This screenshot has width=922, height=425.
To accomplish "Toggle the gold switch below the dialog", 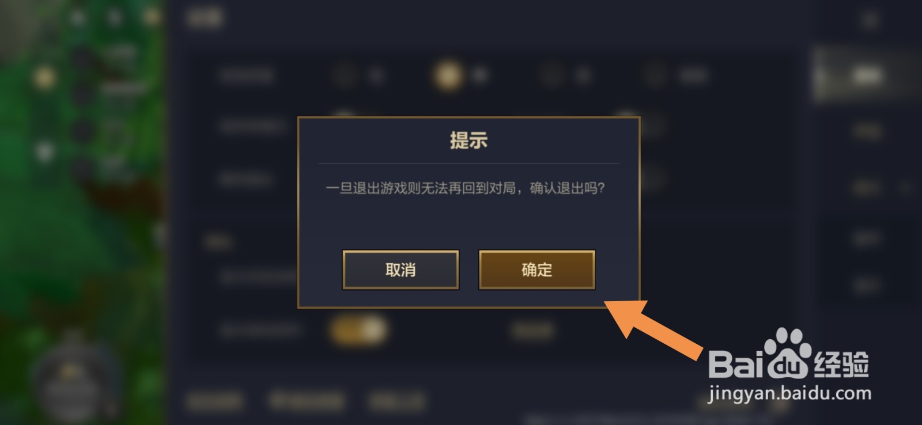I will (x=358, y=331).
